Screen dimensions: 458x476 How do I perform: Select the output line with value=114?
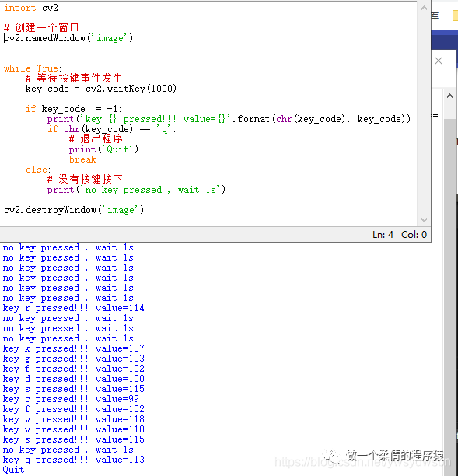tap(73, 308)
